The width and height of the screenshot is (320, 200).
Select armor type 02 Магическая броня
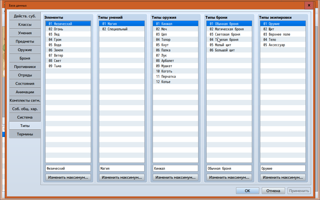(229, 29)
